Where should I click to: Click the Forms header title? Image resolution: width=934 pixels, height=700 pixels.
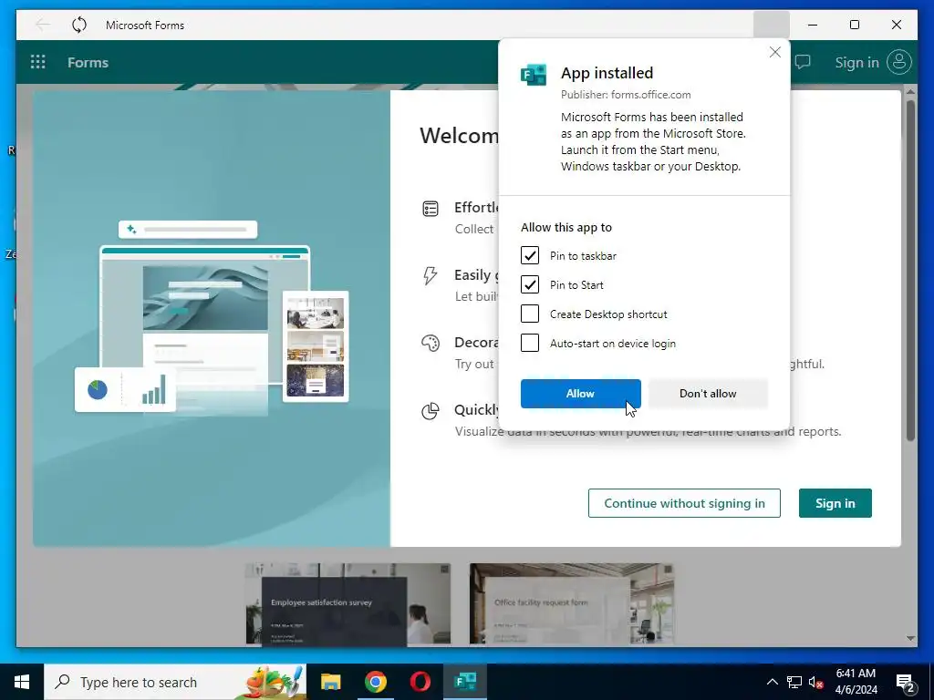pyautogui.click(x=88, y=63)
